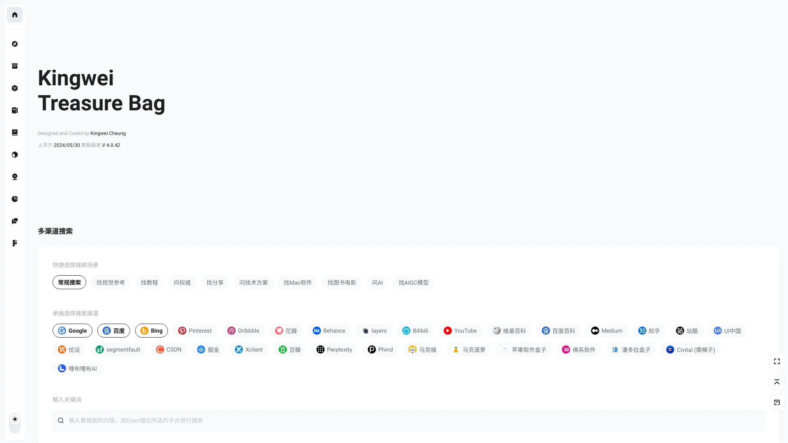
Task: Click the chart/analytics icon in sidebar
Action: pyautogui.click(x=15, y=199)
